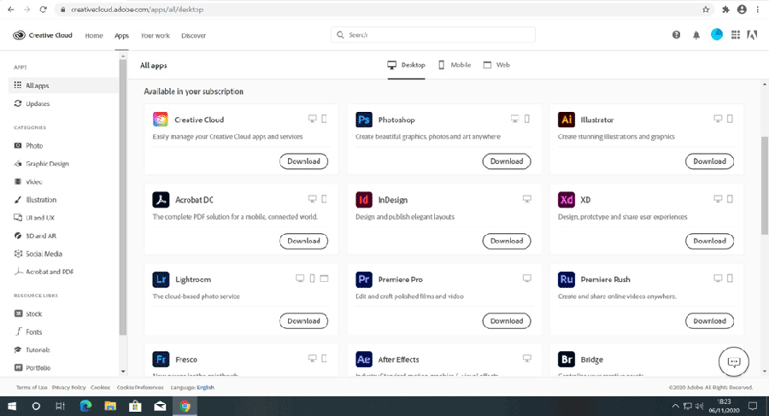Click the Creative Cloud app card icon
Viewport: 769px width, 416px height.
point(161,120)
